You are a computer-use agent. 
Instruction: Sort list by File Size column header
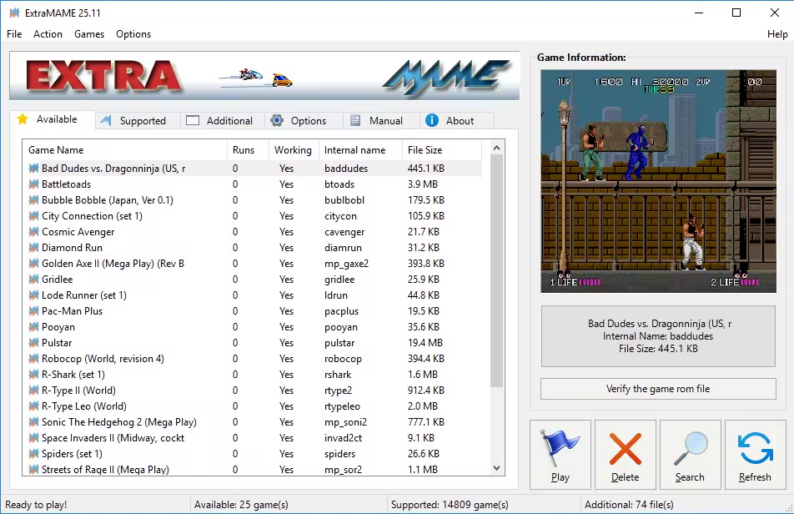pyautogui.click(x=425, y=150)
